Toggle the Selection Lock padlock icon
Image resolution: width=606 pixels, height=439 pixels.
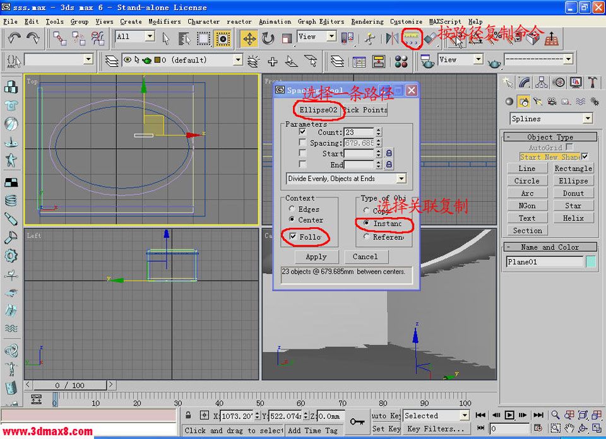tap(188, 416)
